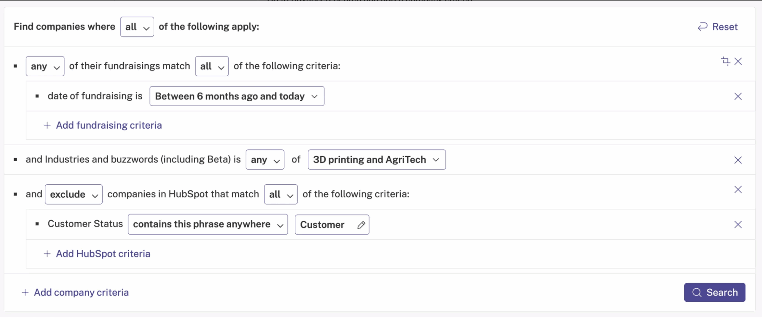Click plus icon beside Add fundraising criteria

pos(47,125)
